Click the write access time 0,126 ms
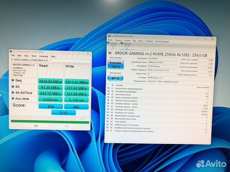Viewport: 230px width, 172px height. (x=77, y=100)
